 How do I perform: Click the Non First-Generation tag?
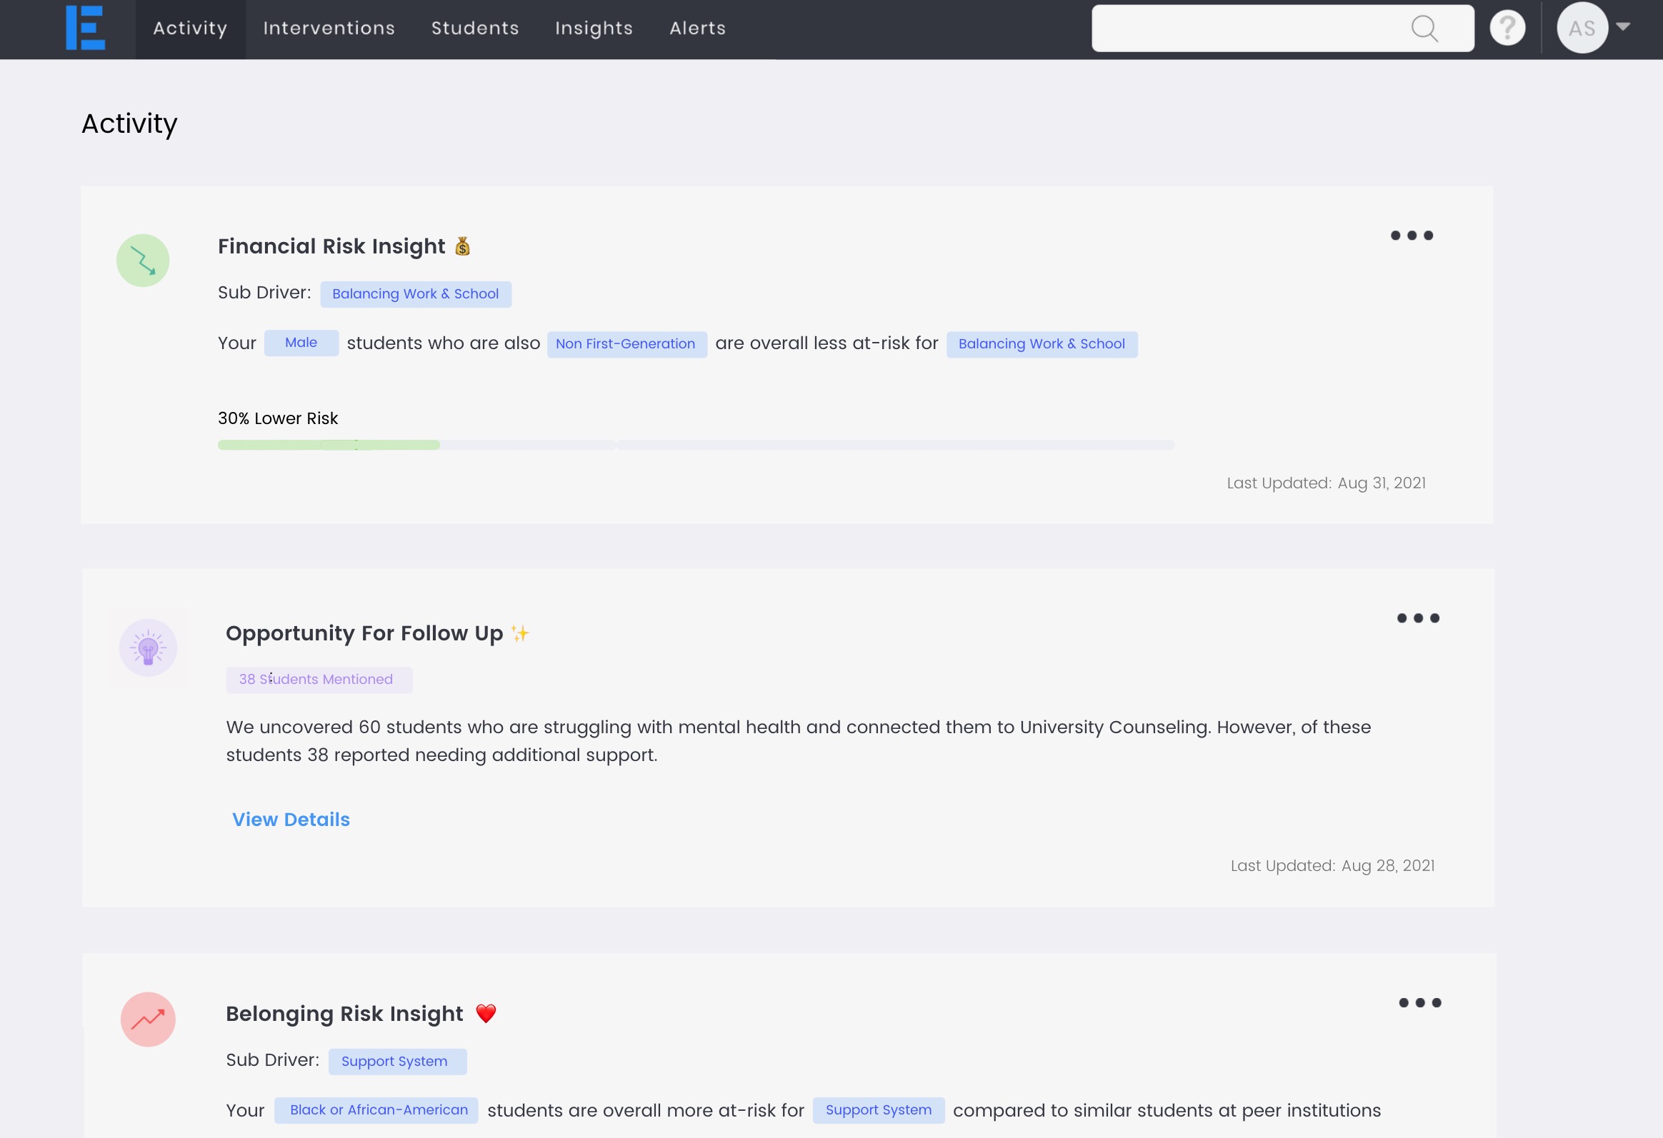tap(626, 344)
